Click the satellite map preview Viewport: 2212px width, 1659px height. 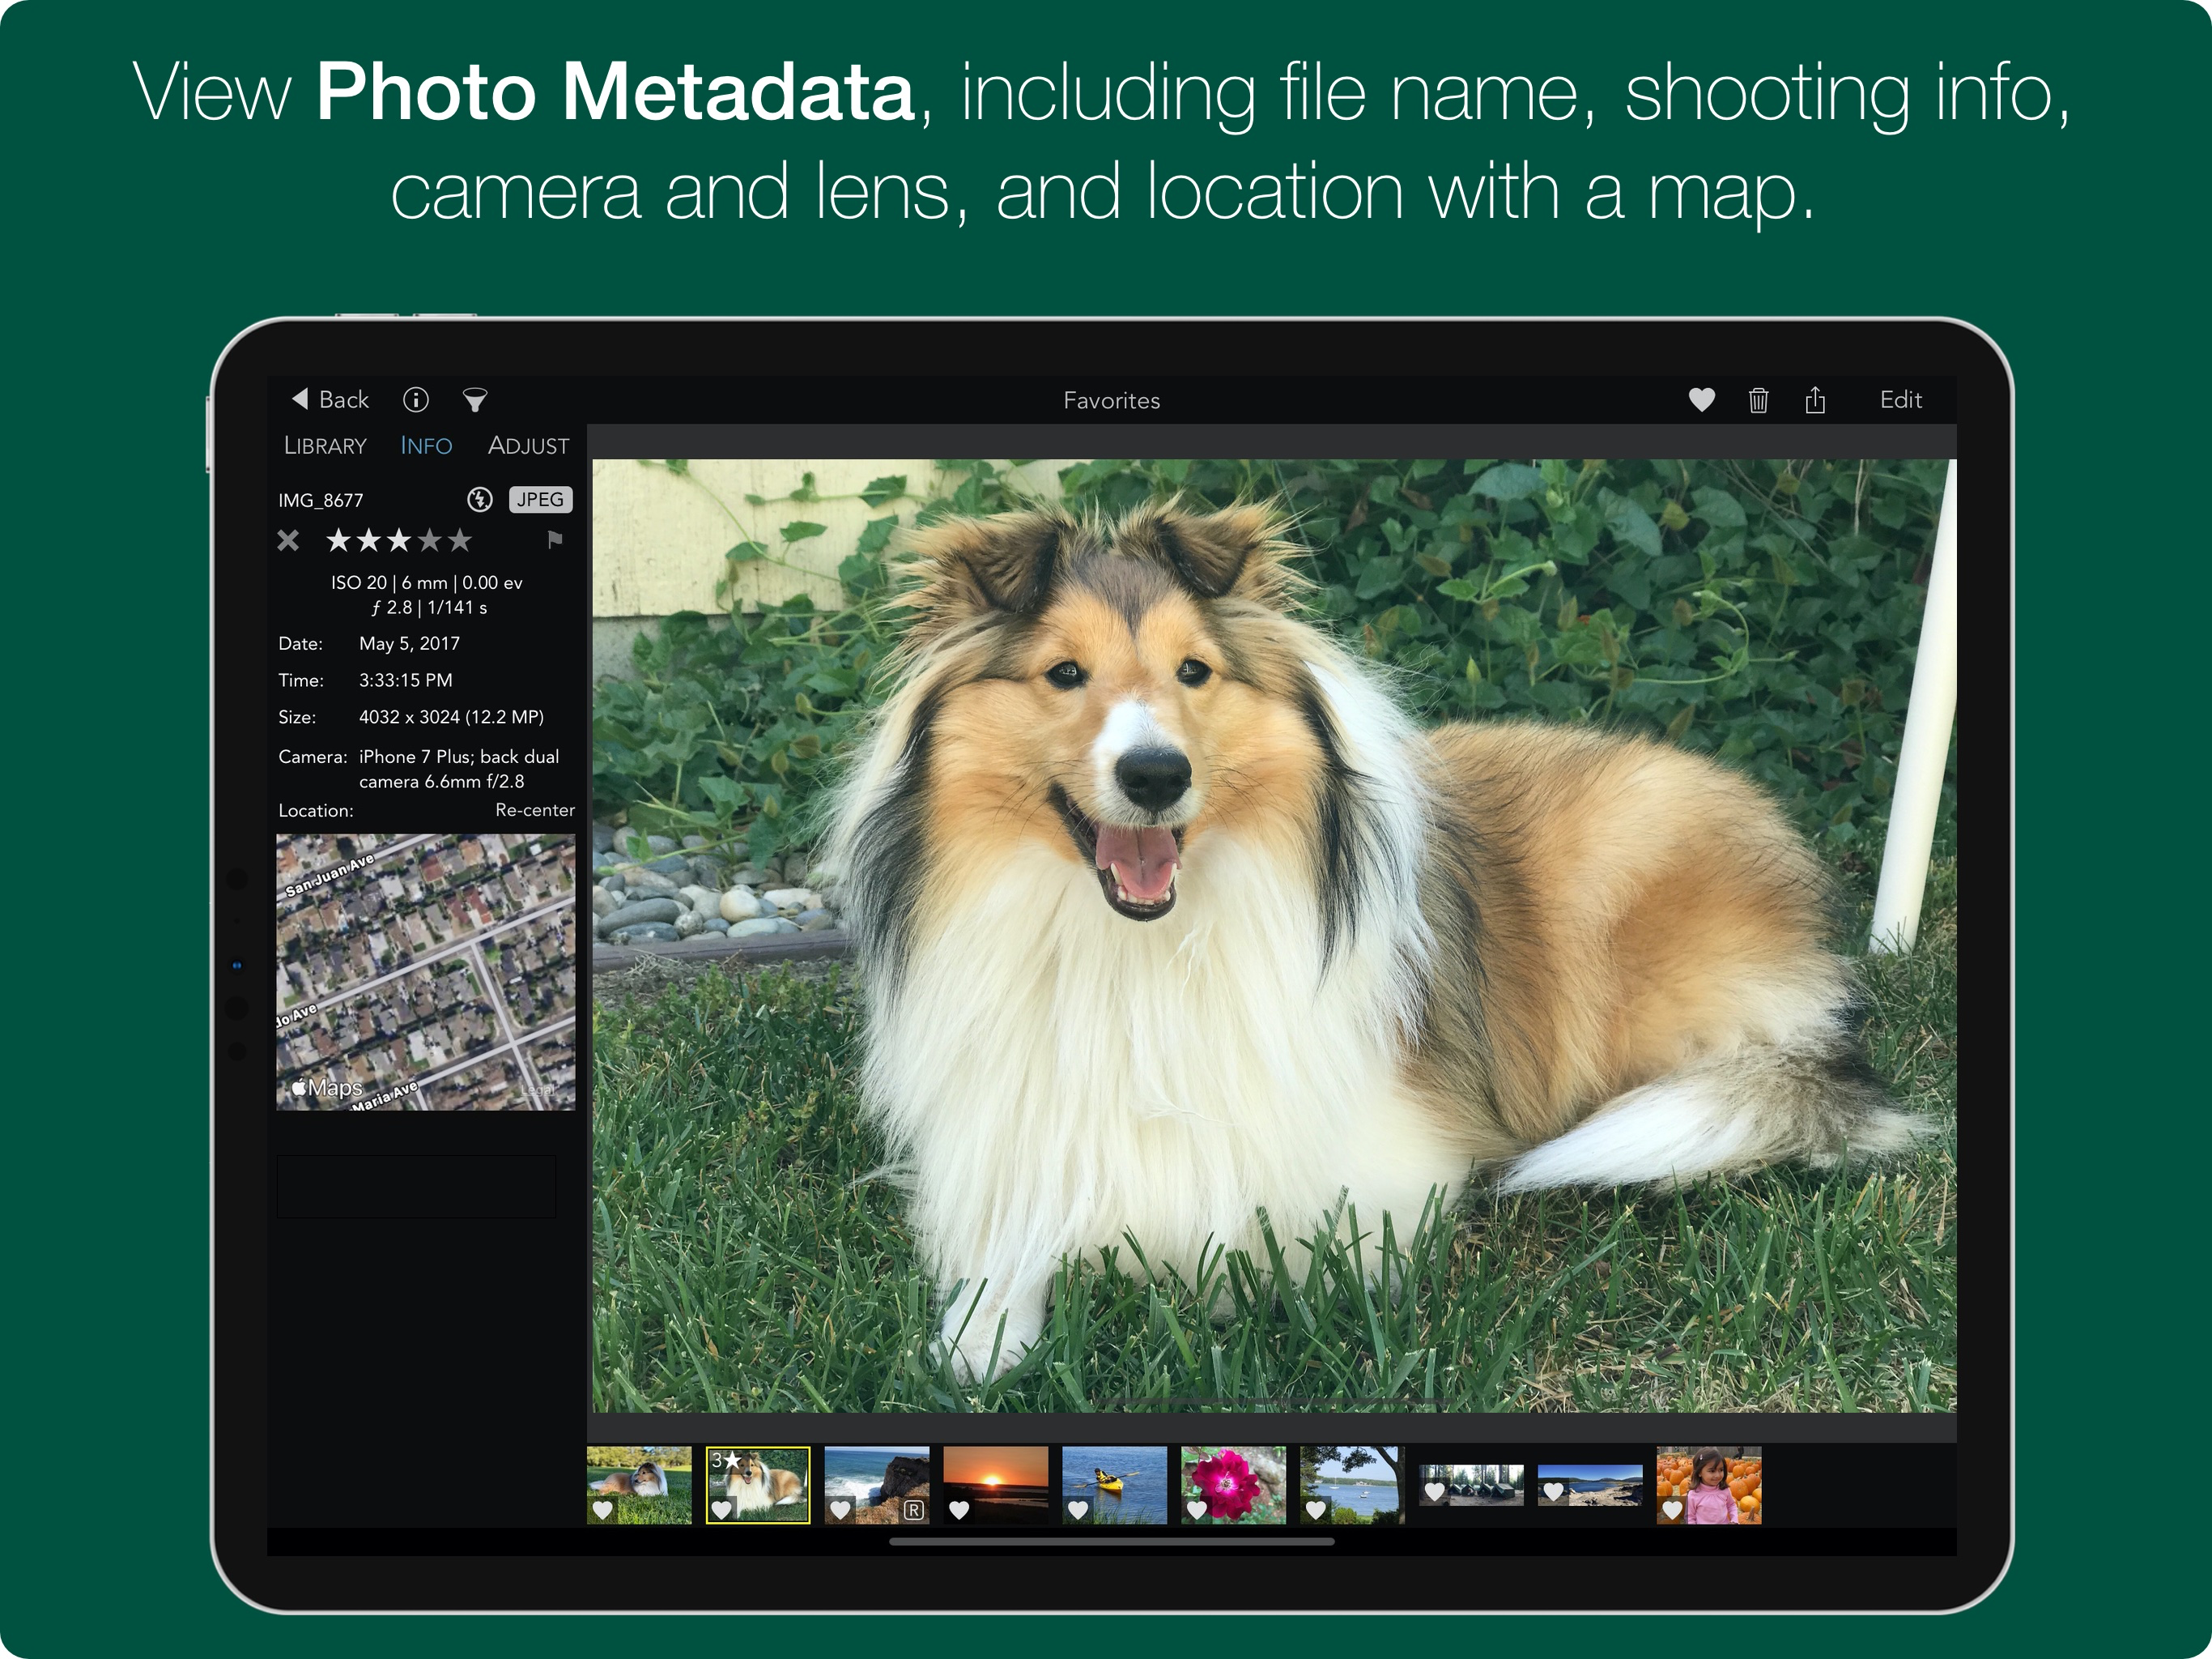425,971
